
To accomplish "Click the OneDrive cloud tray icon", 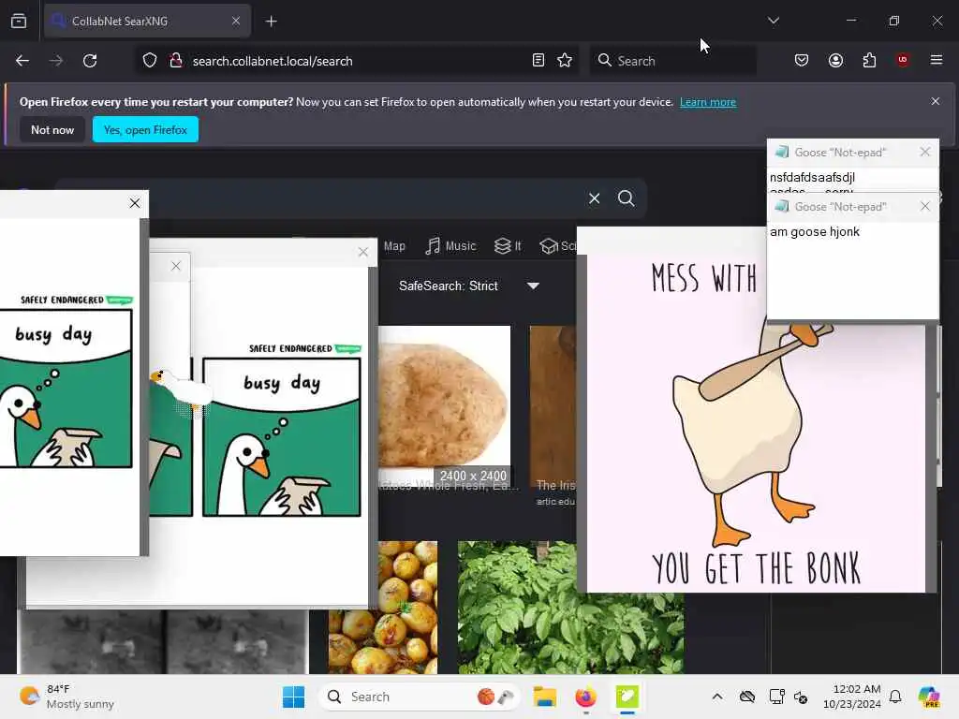I will coord(746,697).
